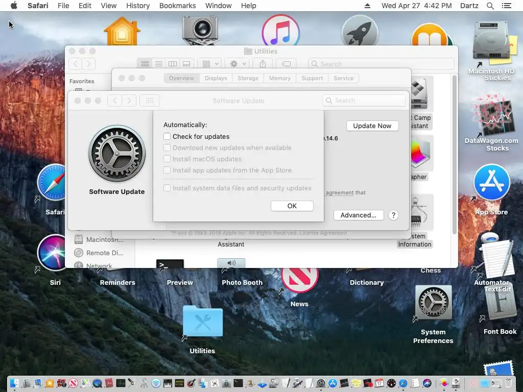
Task: Switch to the Displays tab
Action: [x=216, y=78]
